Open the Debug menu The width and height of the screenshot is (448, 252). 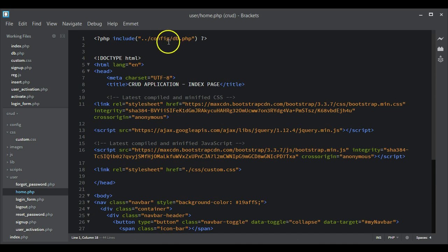pos(94,24)
